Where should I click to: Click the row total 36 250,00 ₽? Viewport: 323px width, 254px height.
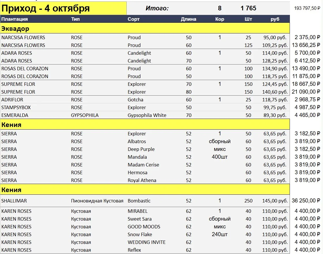click(x=306, y=201)
